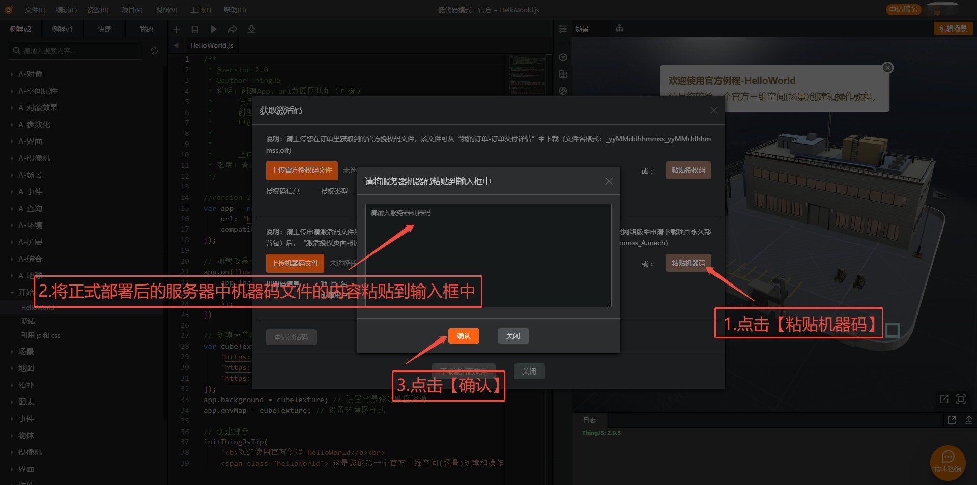Screen dimensions: 977x485
Task: Click the fullscreen icon in 3D viewport
Action: 961,399
